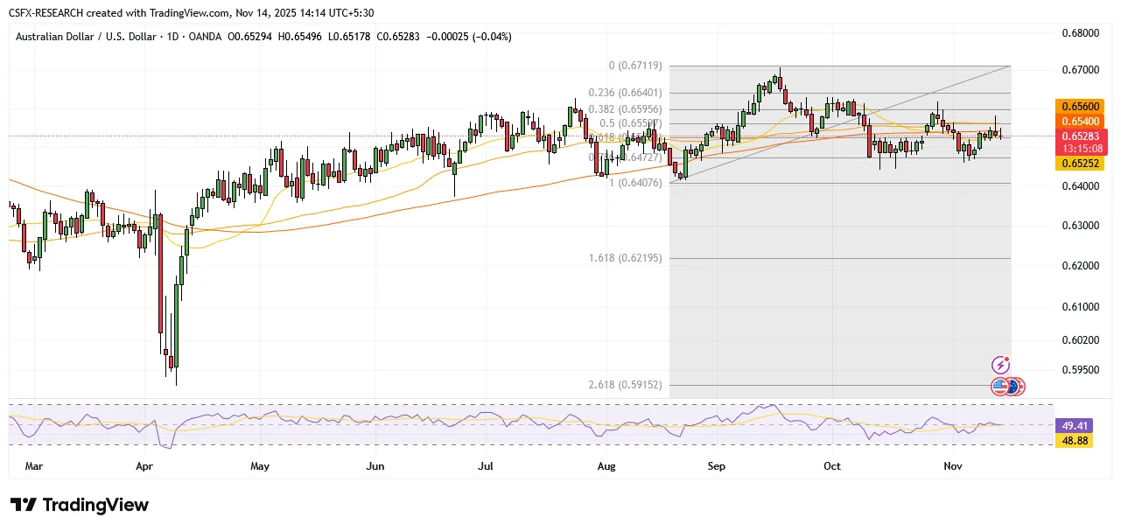Click the TradingView logo at bottom left

pos(80,505)
